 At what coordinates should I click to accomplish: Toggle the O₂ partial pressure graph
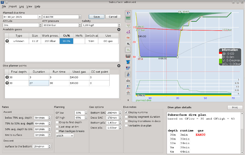click(128, 50)
